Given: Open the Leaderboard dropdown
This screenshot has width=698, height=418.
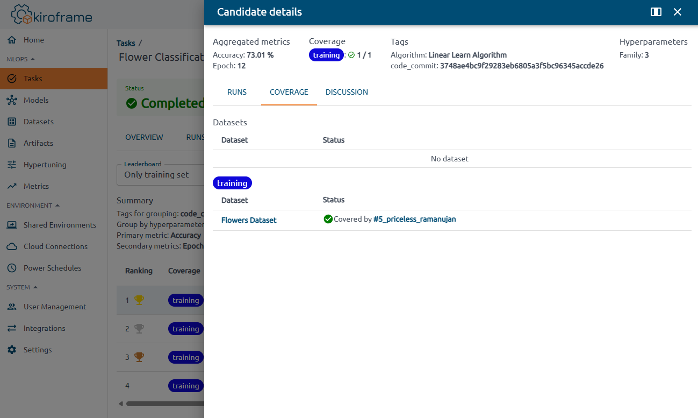Looking at the screenshot, I should click(160, 174).
